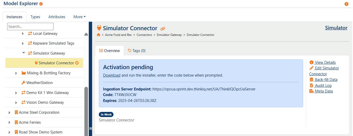
Task: Click the crosshair target icon on Simulator Connector
Action: click(77, 63)
